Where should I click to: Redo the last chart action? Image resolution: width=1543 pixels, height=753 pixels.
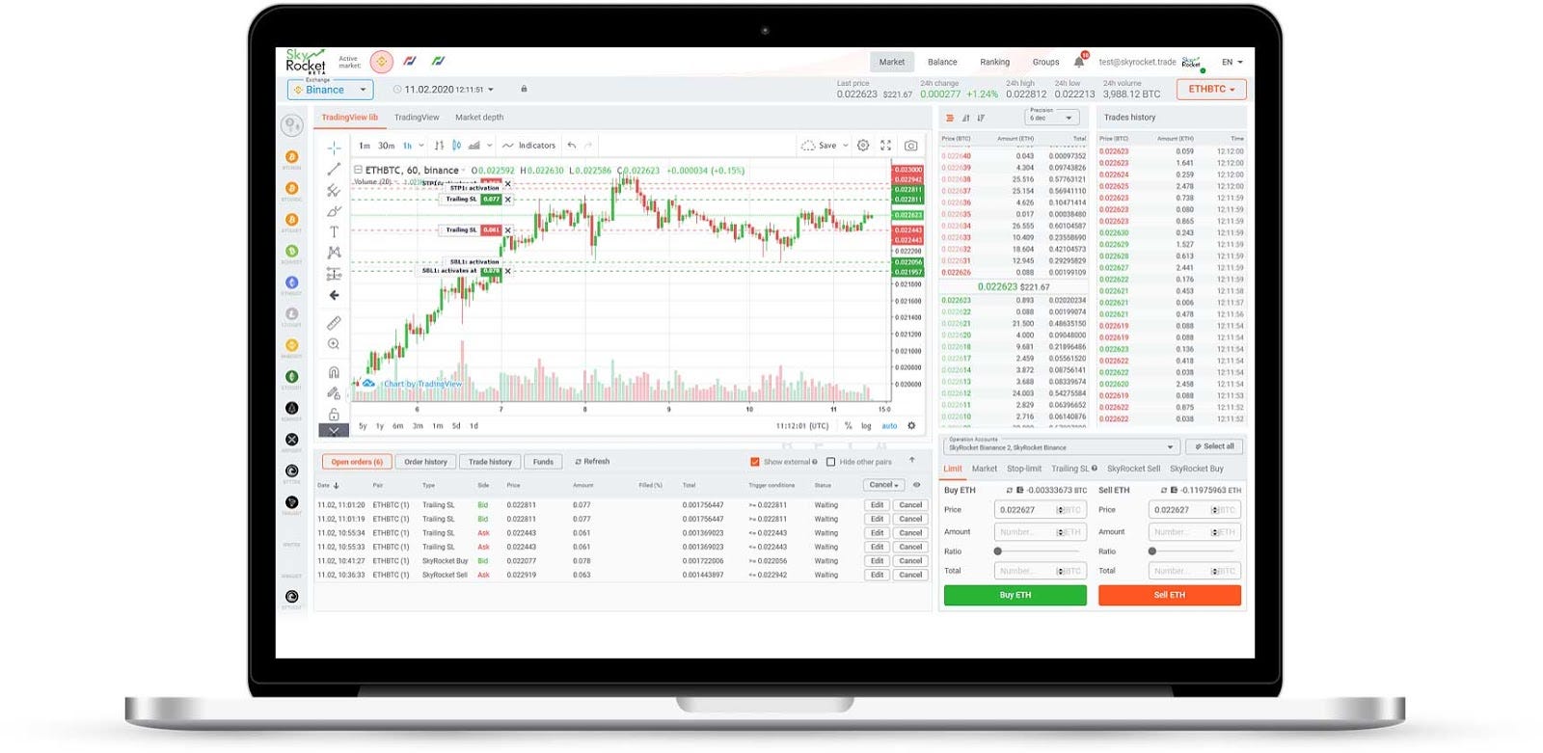coord(588,146)
